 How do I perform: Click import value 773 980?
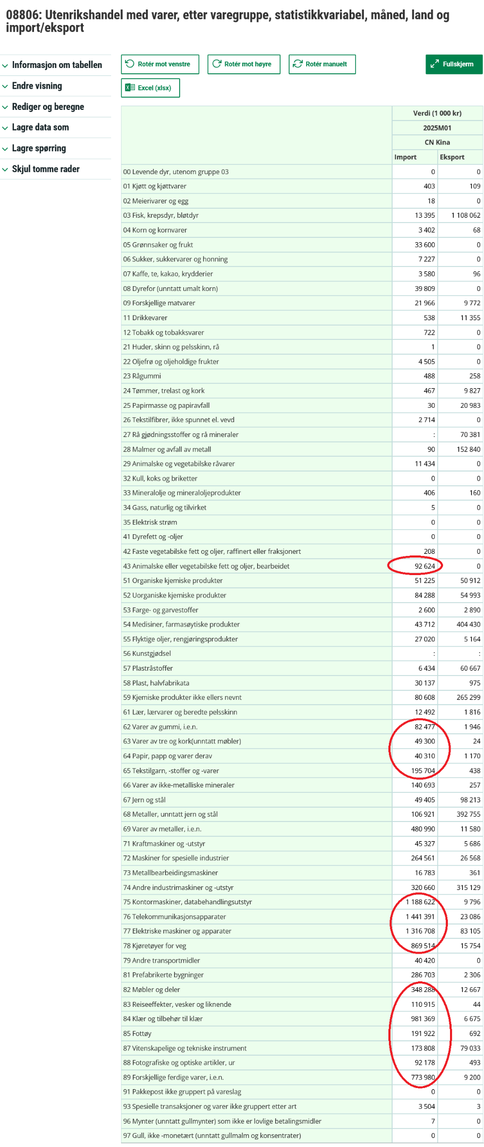423,1077
